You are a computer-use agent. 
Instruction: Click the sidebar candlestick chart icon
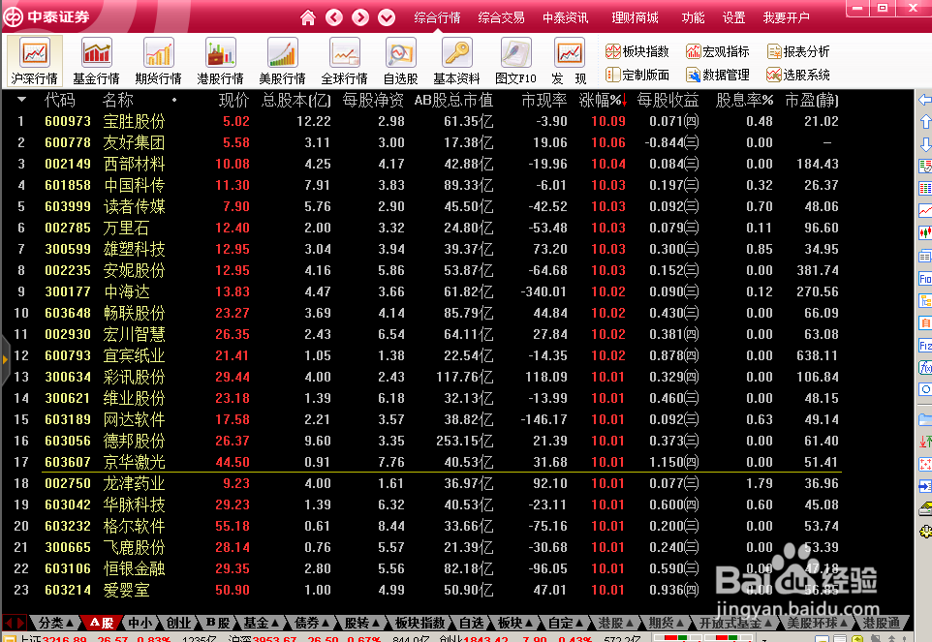pyautogui.click(x=925, y=232)
